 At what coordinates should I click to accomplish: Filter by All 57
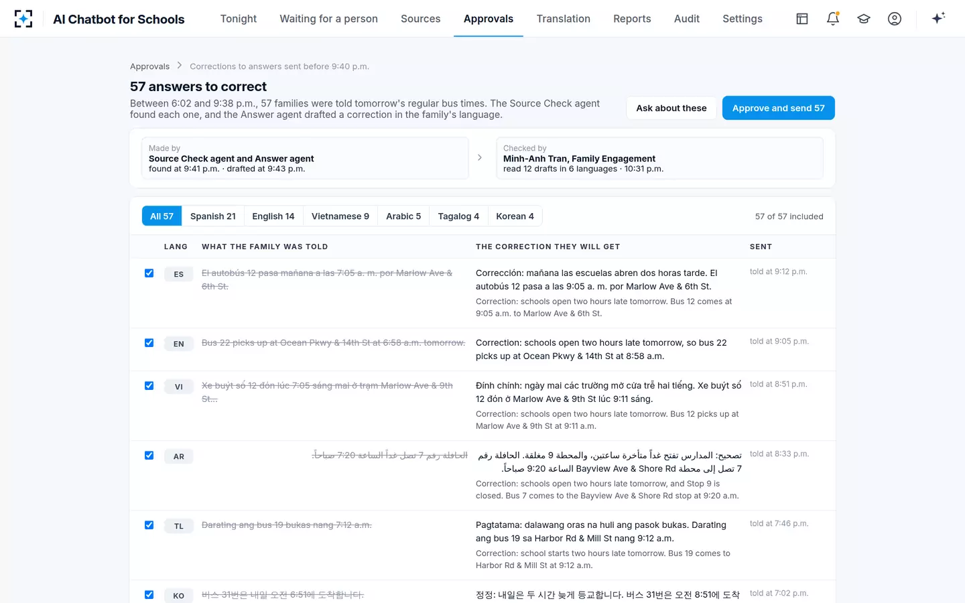(x=162, y=216)
